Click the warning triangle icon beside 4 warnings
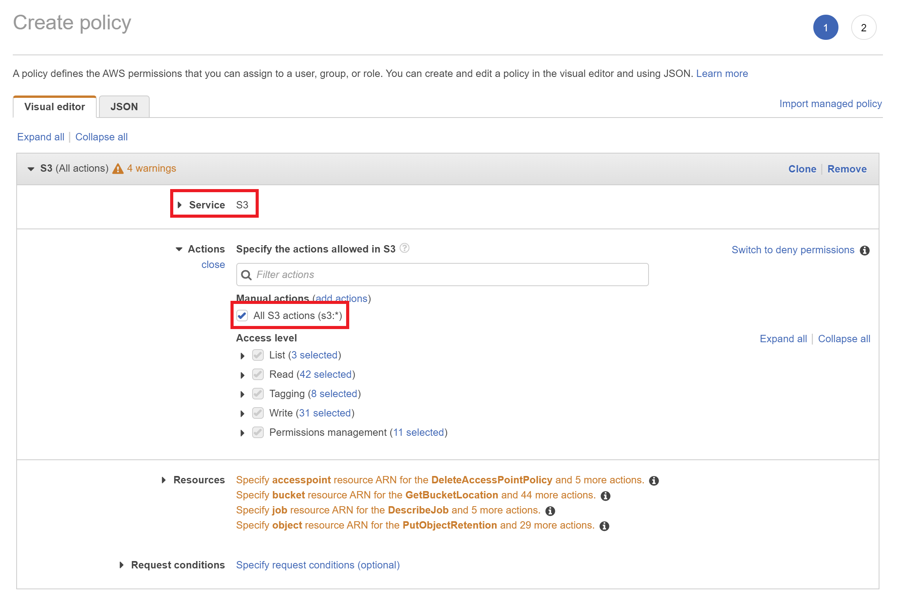The height and width of the screenshot is (592, 898). (118, 169)
